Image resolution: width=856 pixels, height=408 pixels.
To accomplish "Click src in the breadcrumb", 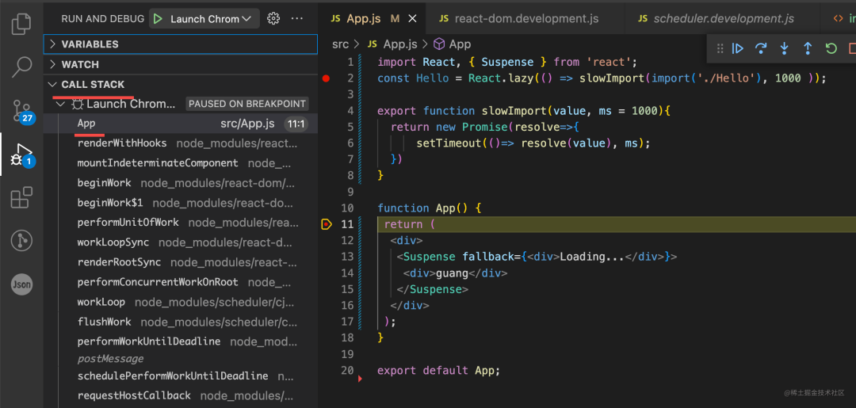I will [339, 44].
